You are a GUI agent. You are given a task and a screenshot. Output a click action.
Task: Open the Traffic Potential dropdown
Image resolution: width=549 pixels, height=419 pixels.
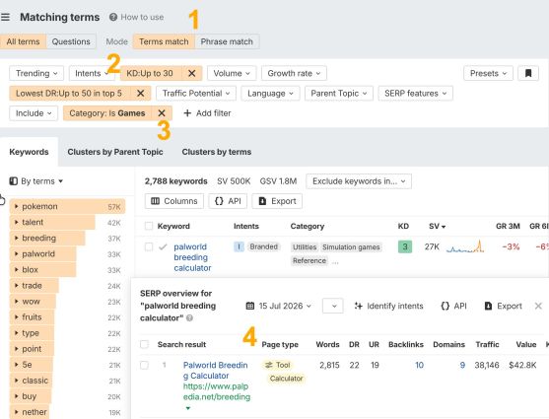[196, 94]
